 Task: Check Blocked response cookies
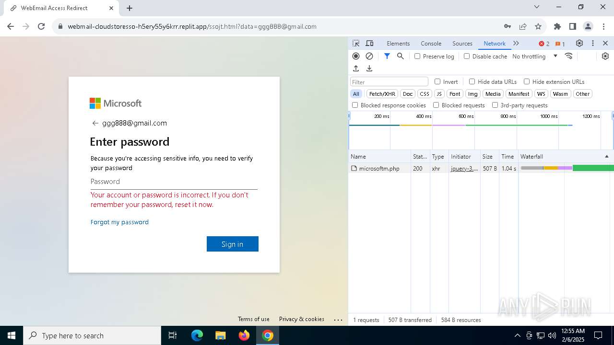pos(355,105)
